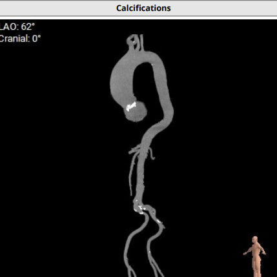Screen dimensions: 277x277
Task: Select the head of the orientation figure
Action: point(255,239)
